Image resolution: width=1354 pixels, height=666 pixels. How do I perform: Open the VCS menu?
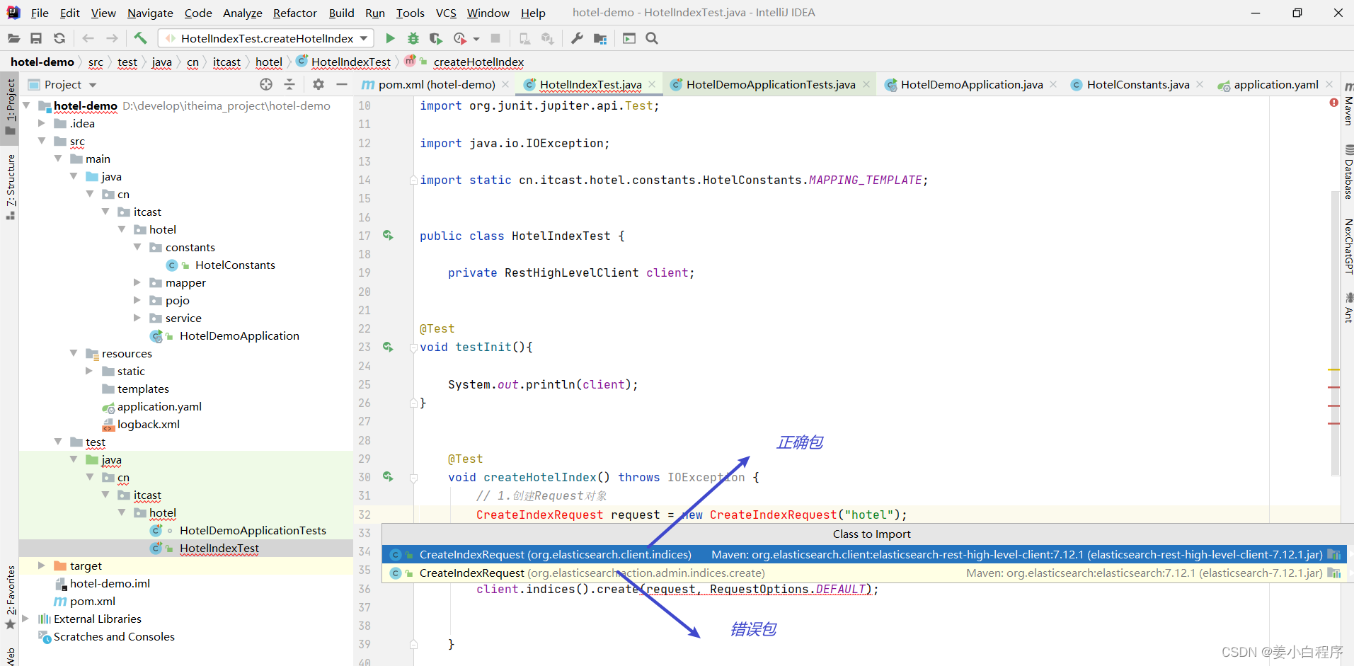point(446,13)
